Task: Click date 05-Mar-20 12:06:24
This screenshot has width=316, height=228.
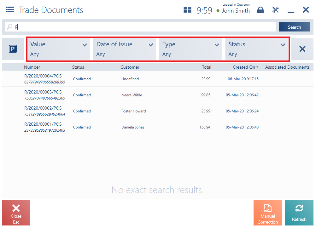Action: [x=242, y=111]
